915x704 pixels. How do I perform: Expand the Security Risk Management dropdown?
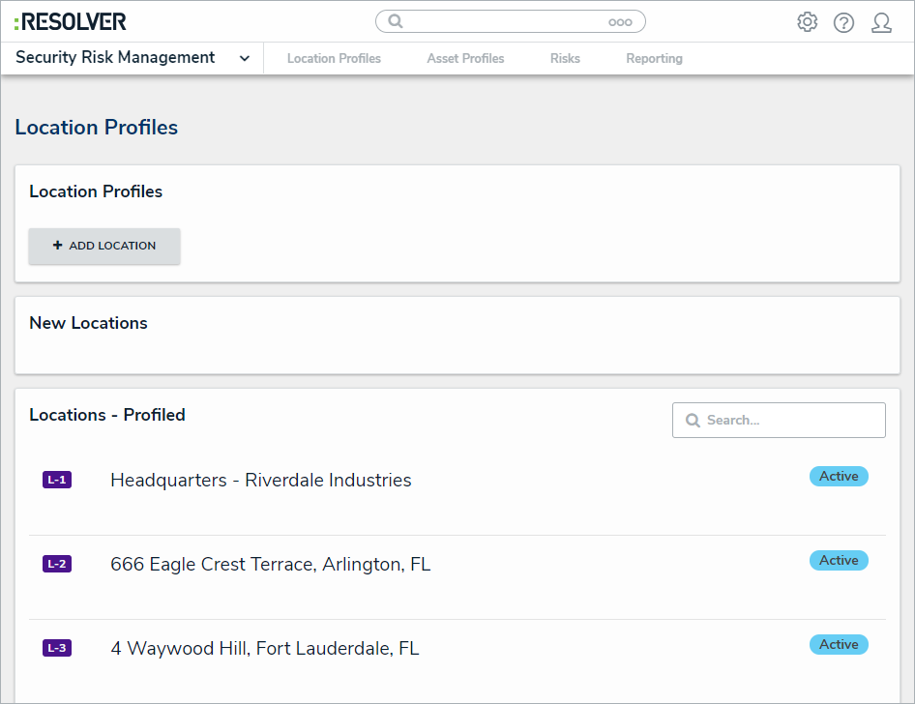click(x=245, y=58)
